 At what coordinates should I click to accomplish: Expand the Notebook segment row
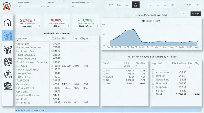[153, 83]
